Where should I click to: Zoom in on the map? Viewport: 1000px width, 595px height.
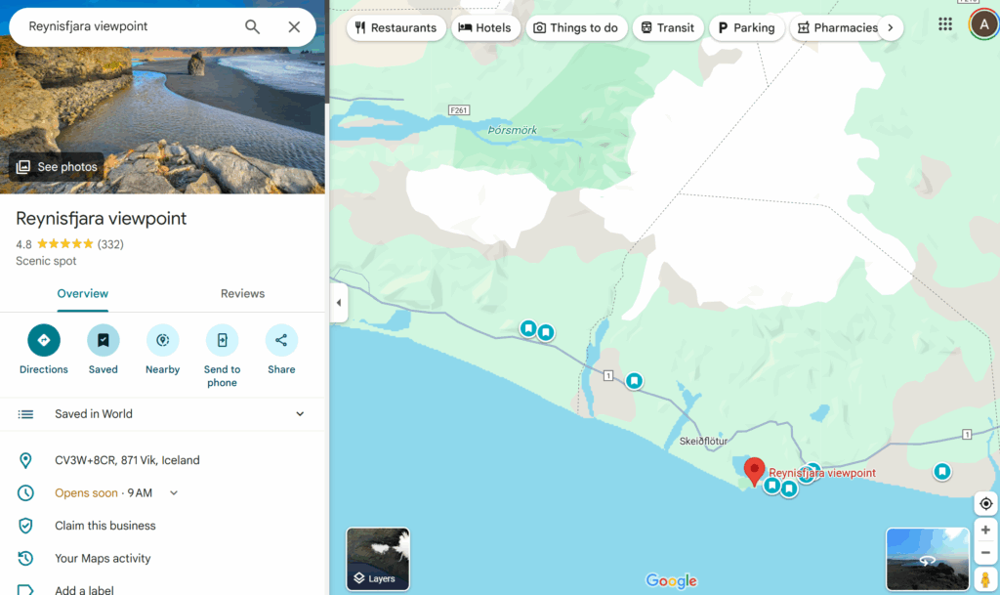986,530
